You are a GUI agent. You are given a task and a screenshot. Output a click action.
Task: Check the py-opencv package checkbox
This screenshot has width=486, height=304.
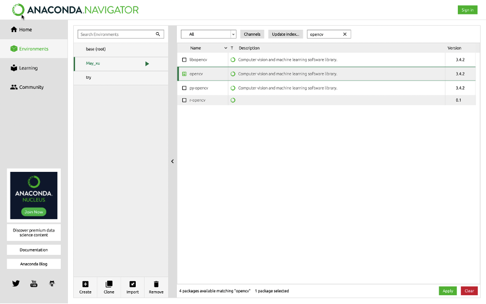click(x=184, y=88)
